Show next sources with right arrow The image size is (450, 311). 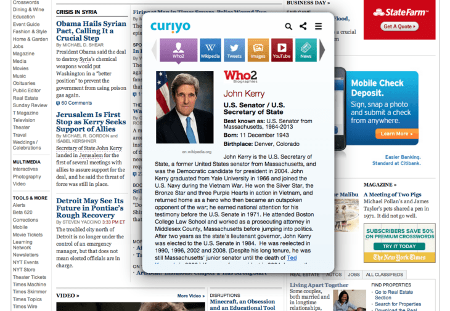tap(322, 50)
